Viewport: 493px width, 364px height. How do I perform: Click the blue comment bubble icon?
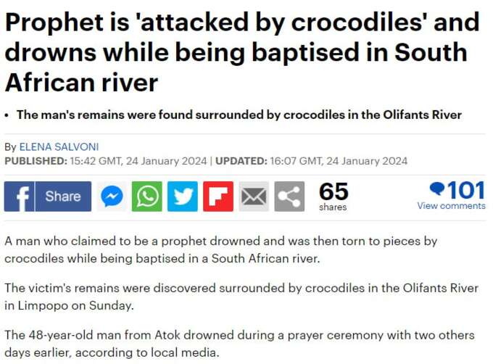tap(437, 189)
